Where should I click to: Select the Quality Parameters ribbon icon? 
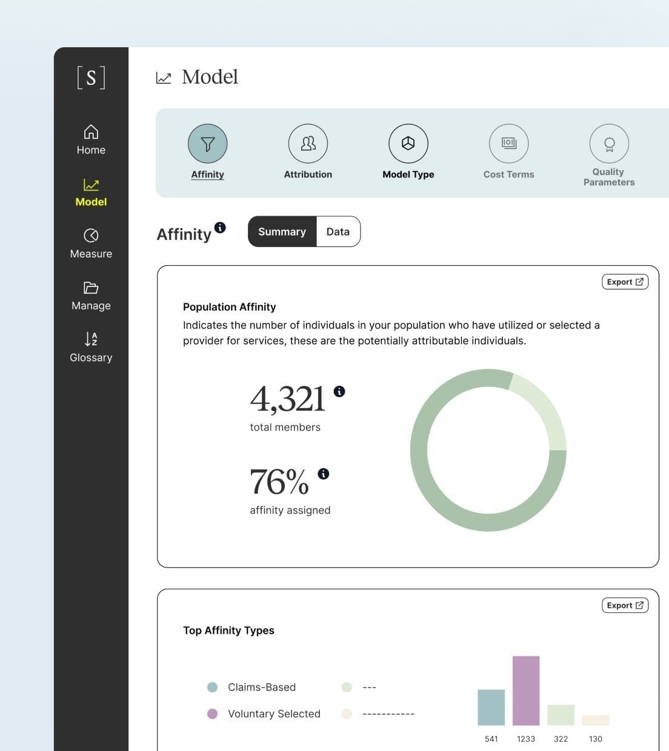(608, 144)
